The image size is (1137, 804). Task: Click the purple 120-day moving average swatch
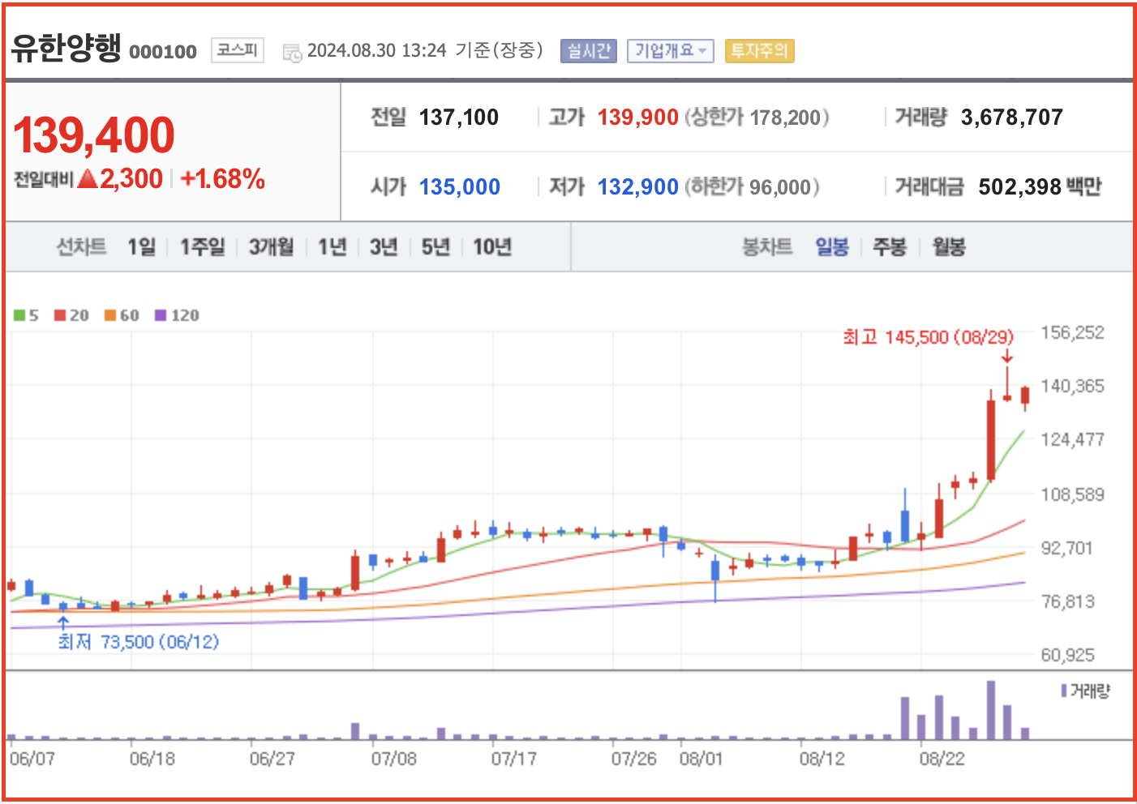pos(161,315)
